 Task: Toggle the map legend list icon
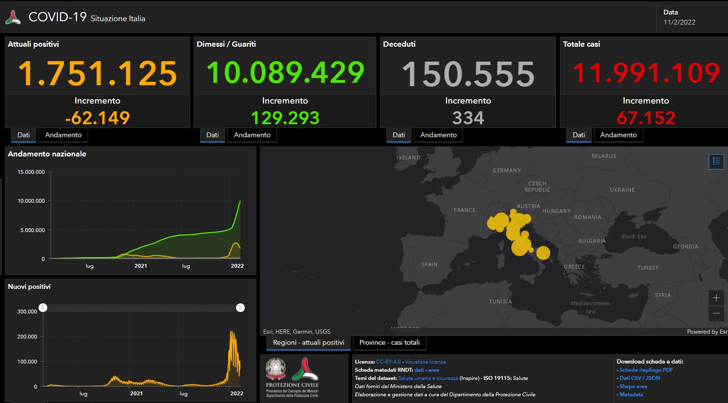tap(716, 162)
